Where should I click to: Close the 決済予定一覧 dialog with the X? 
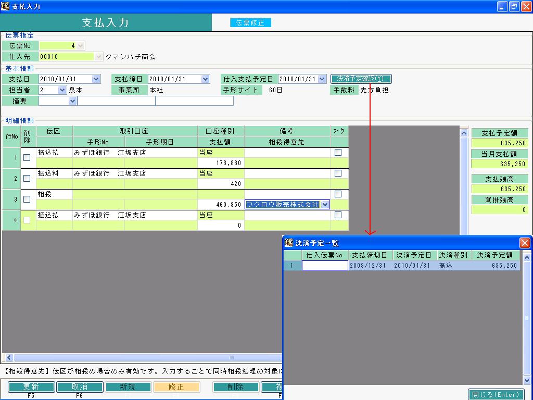click(x=525, y=243)
